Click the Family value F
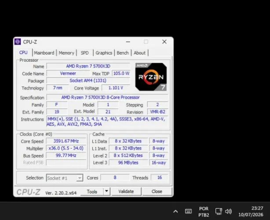The image size is (270, 220). pyautogui.click(x=57, y=105)
